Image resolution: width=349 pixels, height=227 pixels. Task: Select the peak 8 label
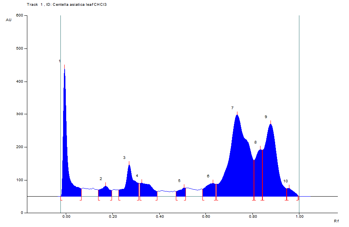click(255, 142)
